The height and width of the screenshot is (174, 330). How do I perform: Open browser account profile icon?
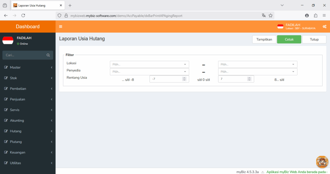coord(307,15)
